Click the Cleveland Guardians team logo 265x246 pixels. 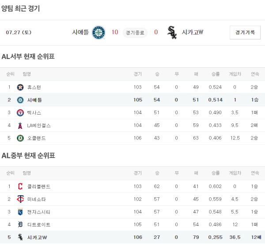20,186
